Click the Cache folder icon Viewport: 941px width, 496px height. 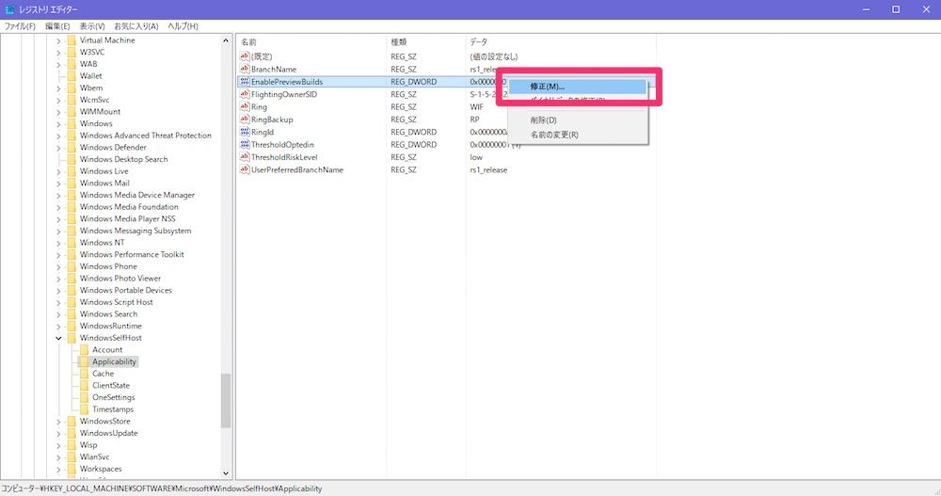pos(84,374)
